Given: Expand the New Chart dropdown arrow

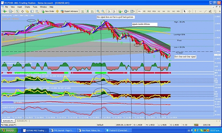Looking at the screenshot, I should (x=6, y=11).
